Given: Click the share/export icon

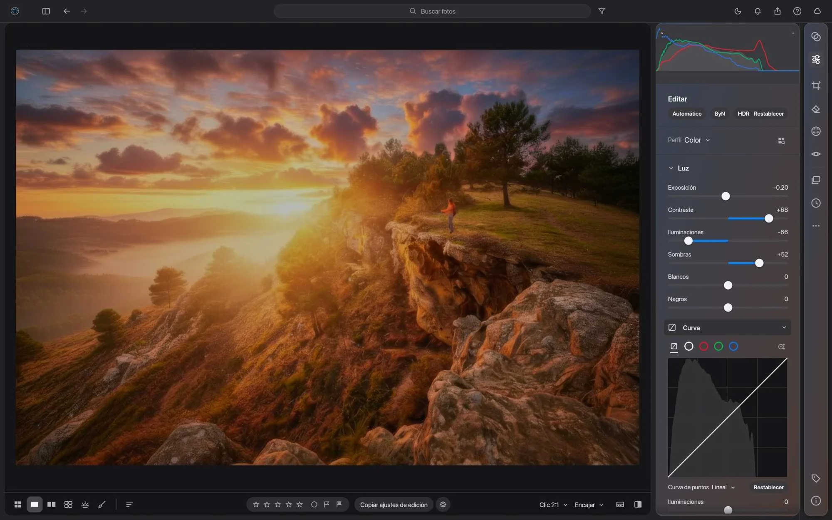Looking at the screenshot, I should tap(778, 11).
